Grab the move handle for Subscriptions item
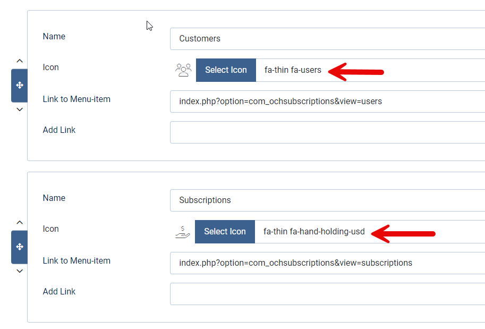The image size is (485, 329). coord(20,247)
